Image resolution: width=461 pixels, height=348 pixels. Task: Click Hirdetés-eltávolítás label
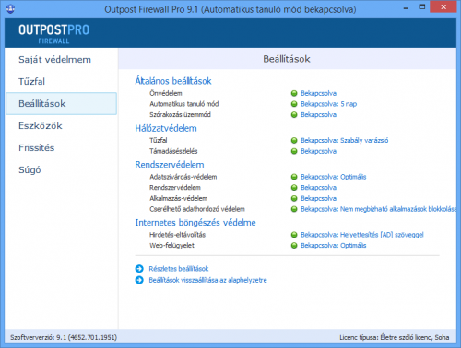(177, 235)
